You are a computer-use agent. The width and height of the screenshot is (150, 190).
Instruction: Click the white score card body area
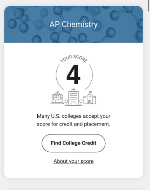pyautogui.click(x=73, y=110)
